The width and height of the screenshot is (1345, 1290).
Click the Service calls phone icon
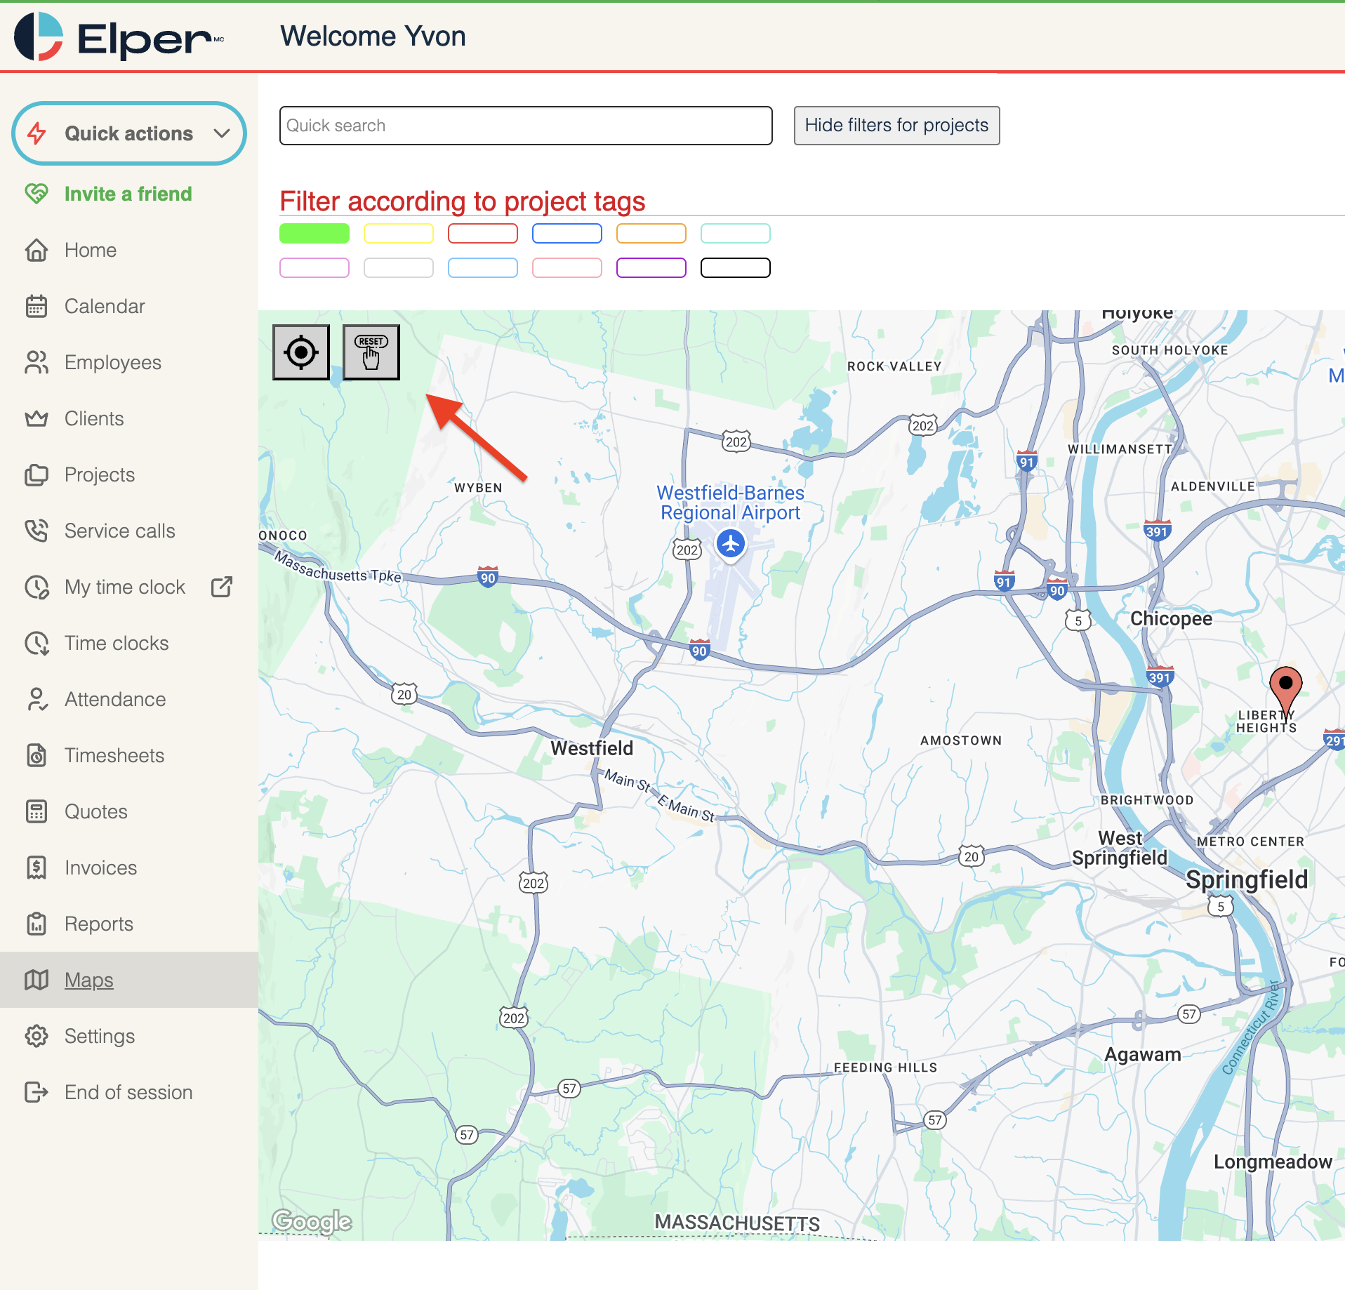pos(37,531)
